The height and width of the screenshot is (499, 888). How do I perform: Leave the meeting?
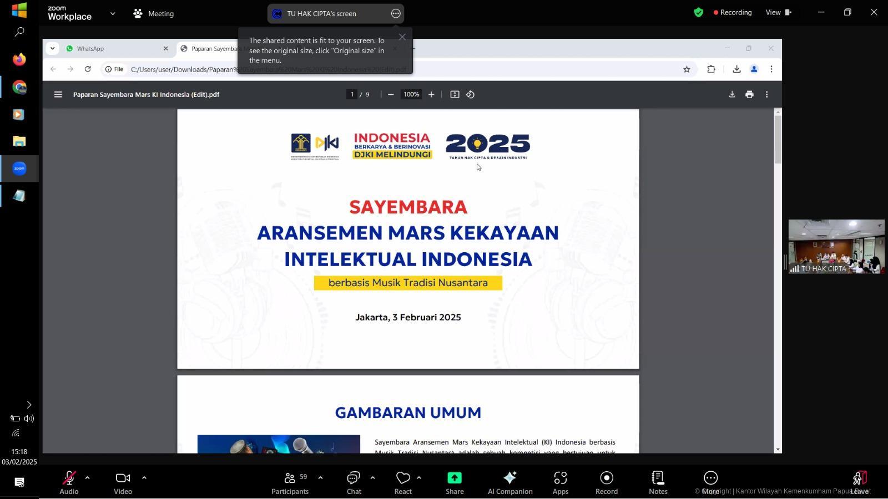pos(859,482)
